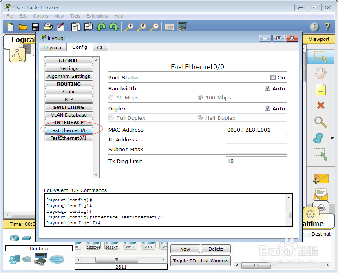Toggle the Bandwidth Auto checkbox
The image size is (338, 273).
[267, 88]
